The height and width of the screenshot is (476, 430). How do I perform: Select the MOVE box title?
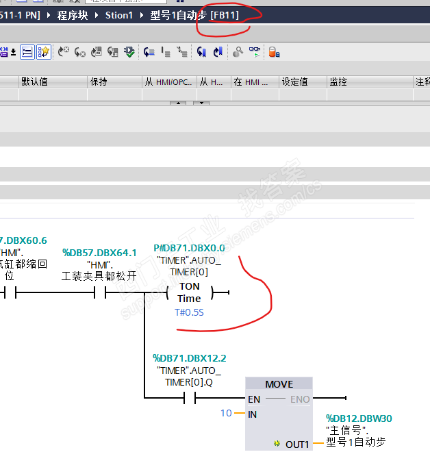pyautogui.click(x=279, y=384)
